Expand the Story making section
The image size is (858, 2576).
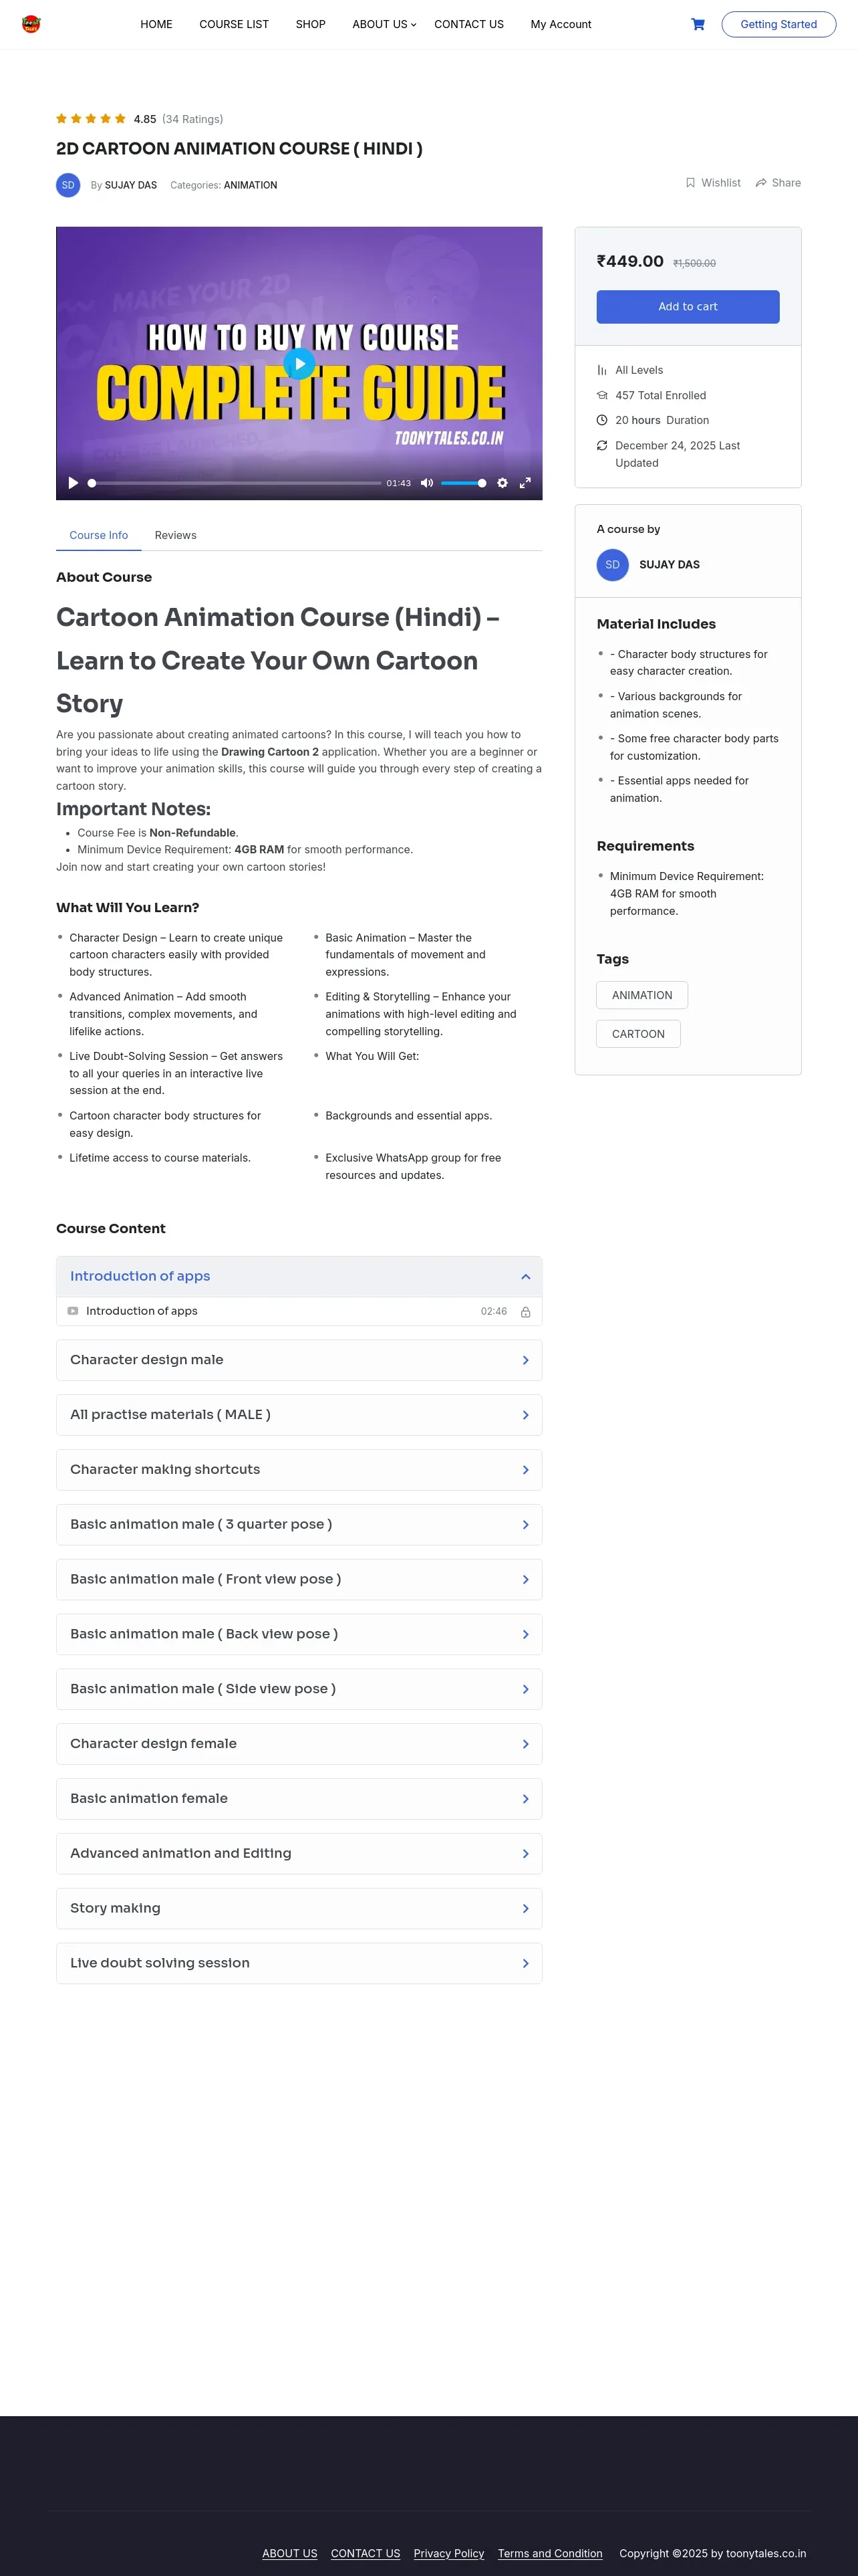click(525, 1908)
